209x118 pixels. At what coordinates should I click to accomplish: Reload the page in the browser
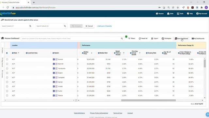click(x=8, y=8)
